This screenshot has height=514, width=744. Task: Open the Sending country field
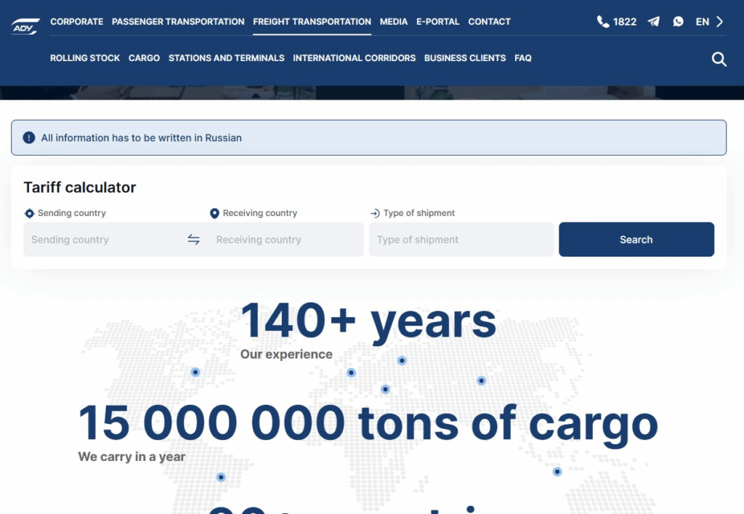tap(103, 240)
